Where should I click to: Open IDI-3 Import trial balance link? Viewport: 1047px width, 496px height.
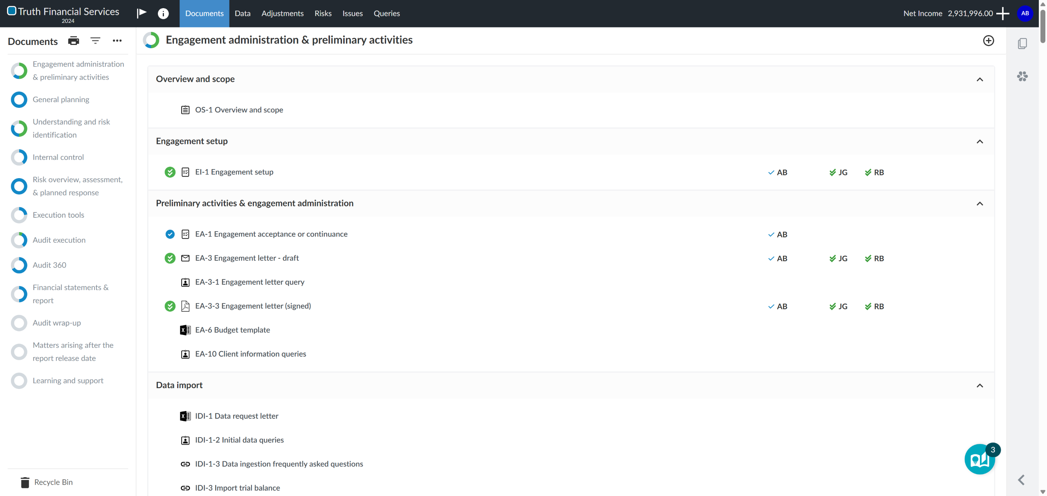coord(237,488)
